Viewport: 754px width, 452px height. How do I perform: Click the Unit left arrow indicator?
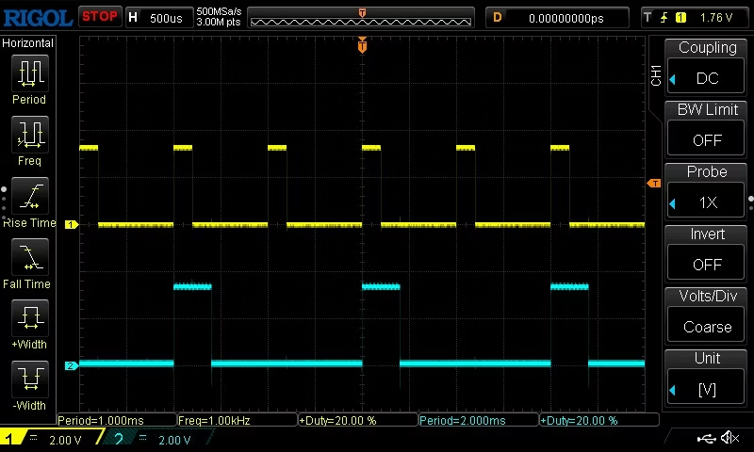(x=672, y=390)
